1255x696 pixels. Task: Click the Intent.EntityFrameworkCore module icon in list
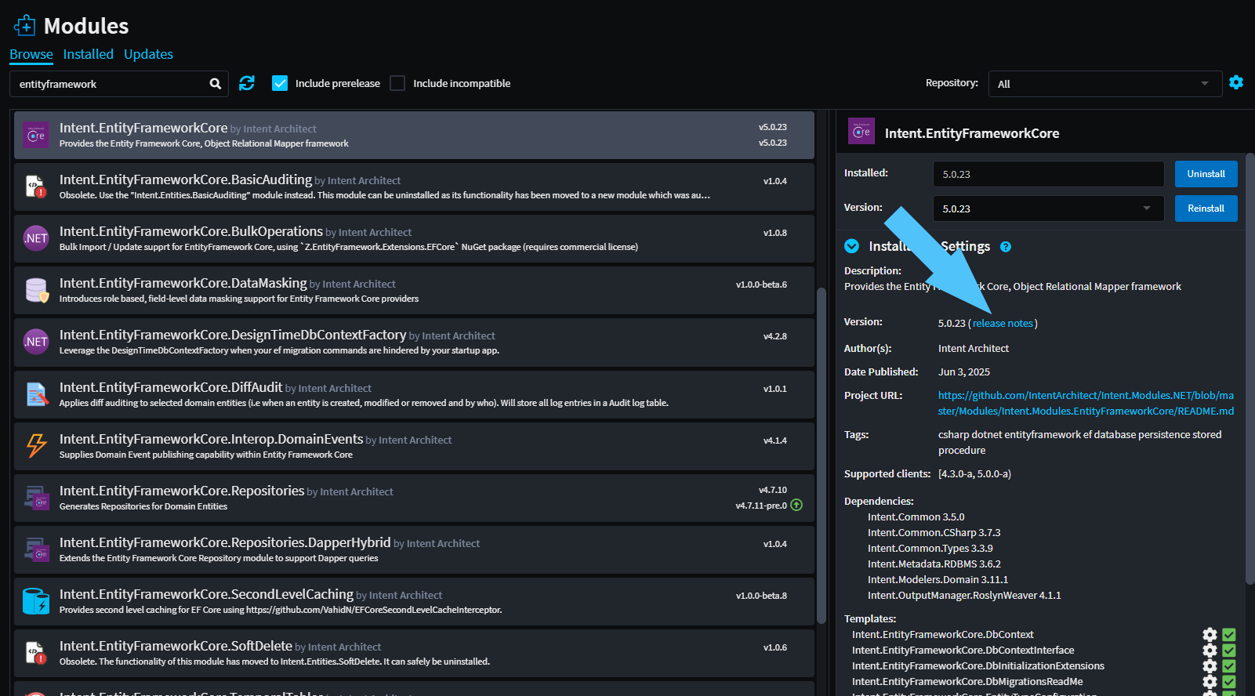(x=36, y=135)
